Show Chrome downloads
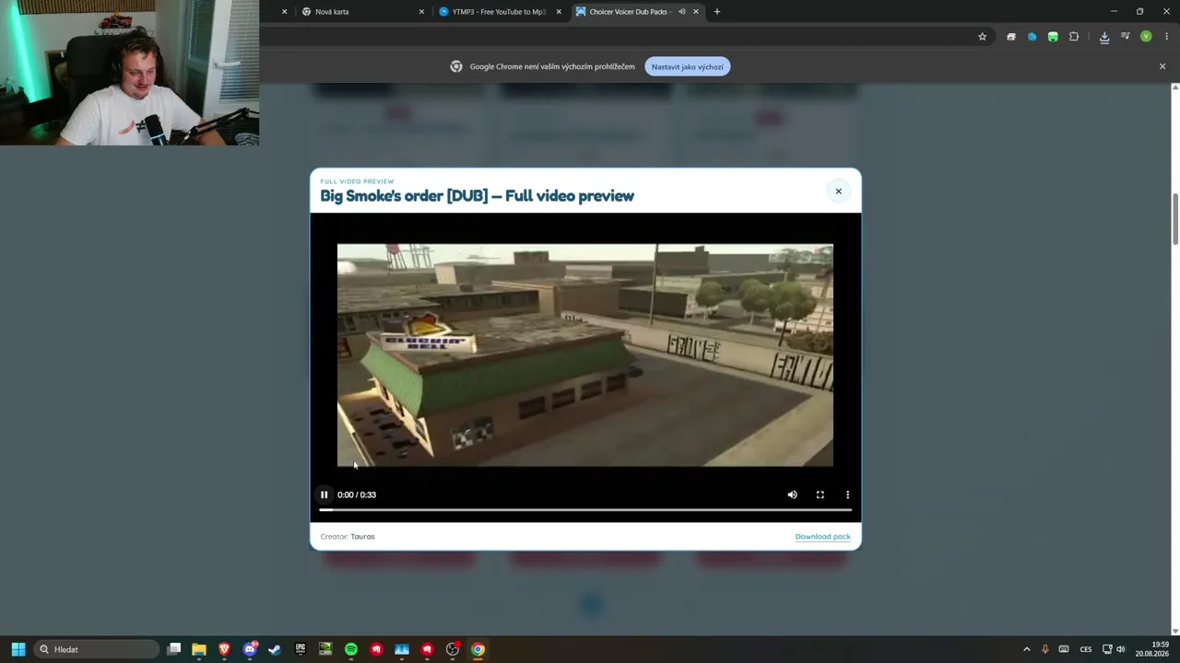This screenshot has height=663, width=1180. tap(1104, 37)
